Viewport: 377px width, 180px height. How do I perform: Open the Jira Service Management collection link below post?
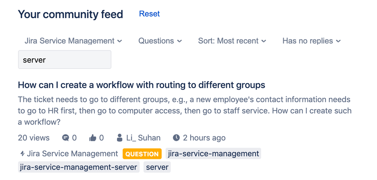click(72, 154)
